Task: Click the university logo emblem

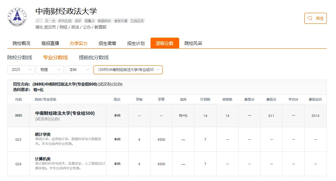Action: (x=17, y=17)
